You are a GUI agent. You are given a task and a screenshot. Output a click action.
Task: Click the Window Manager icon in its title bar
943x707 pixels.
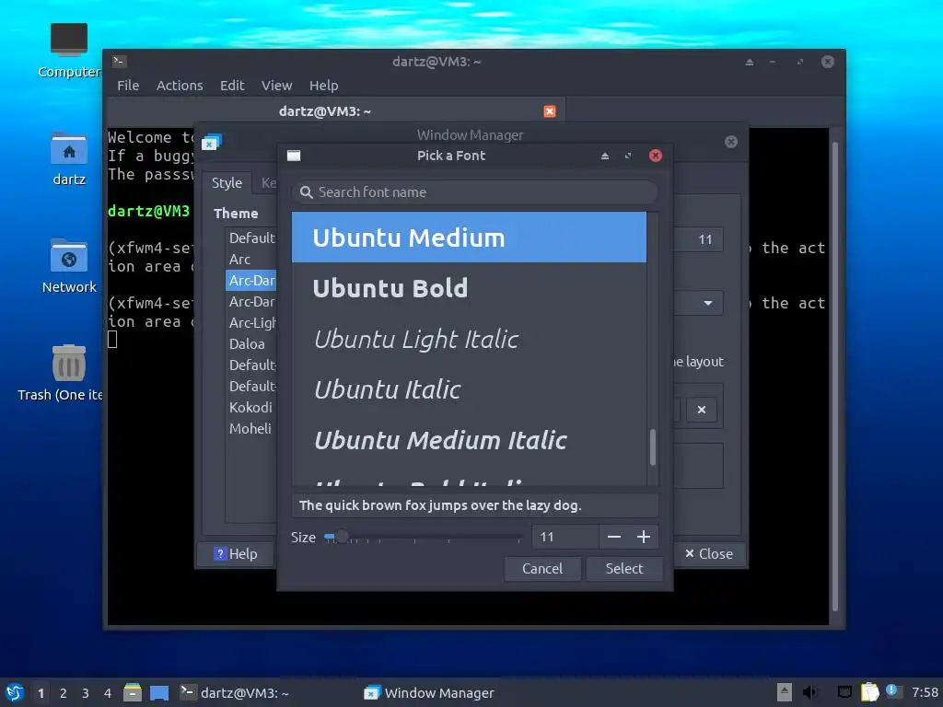[x=211, y=143]
